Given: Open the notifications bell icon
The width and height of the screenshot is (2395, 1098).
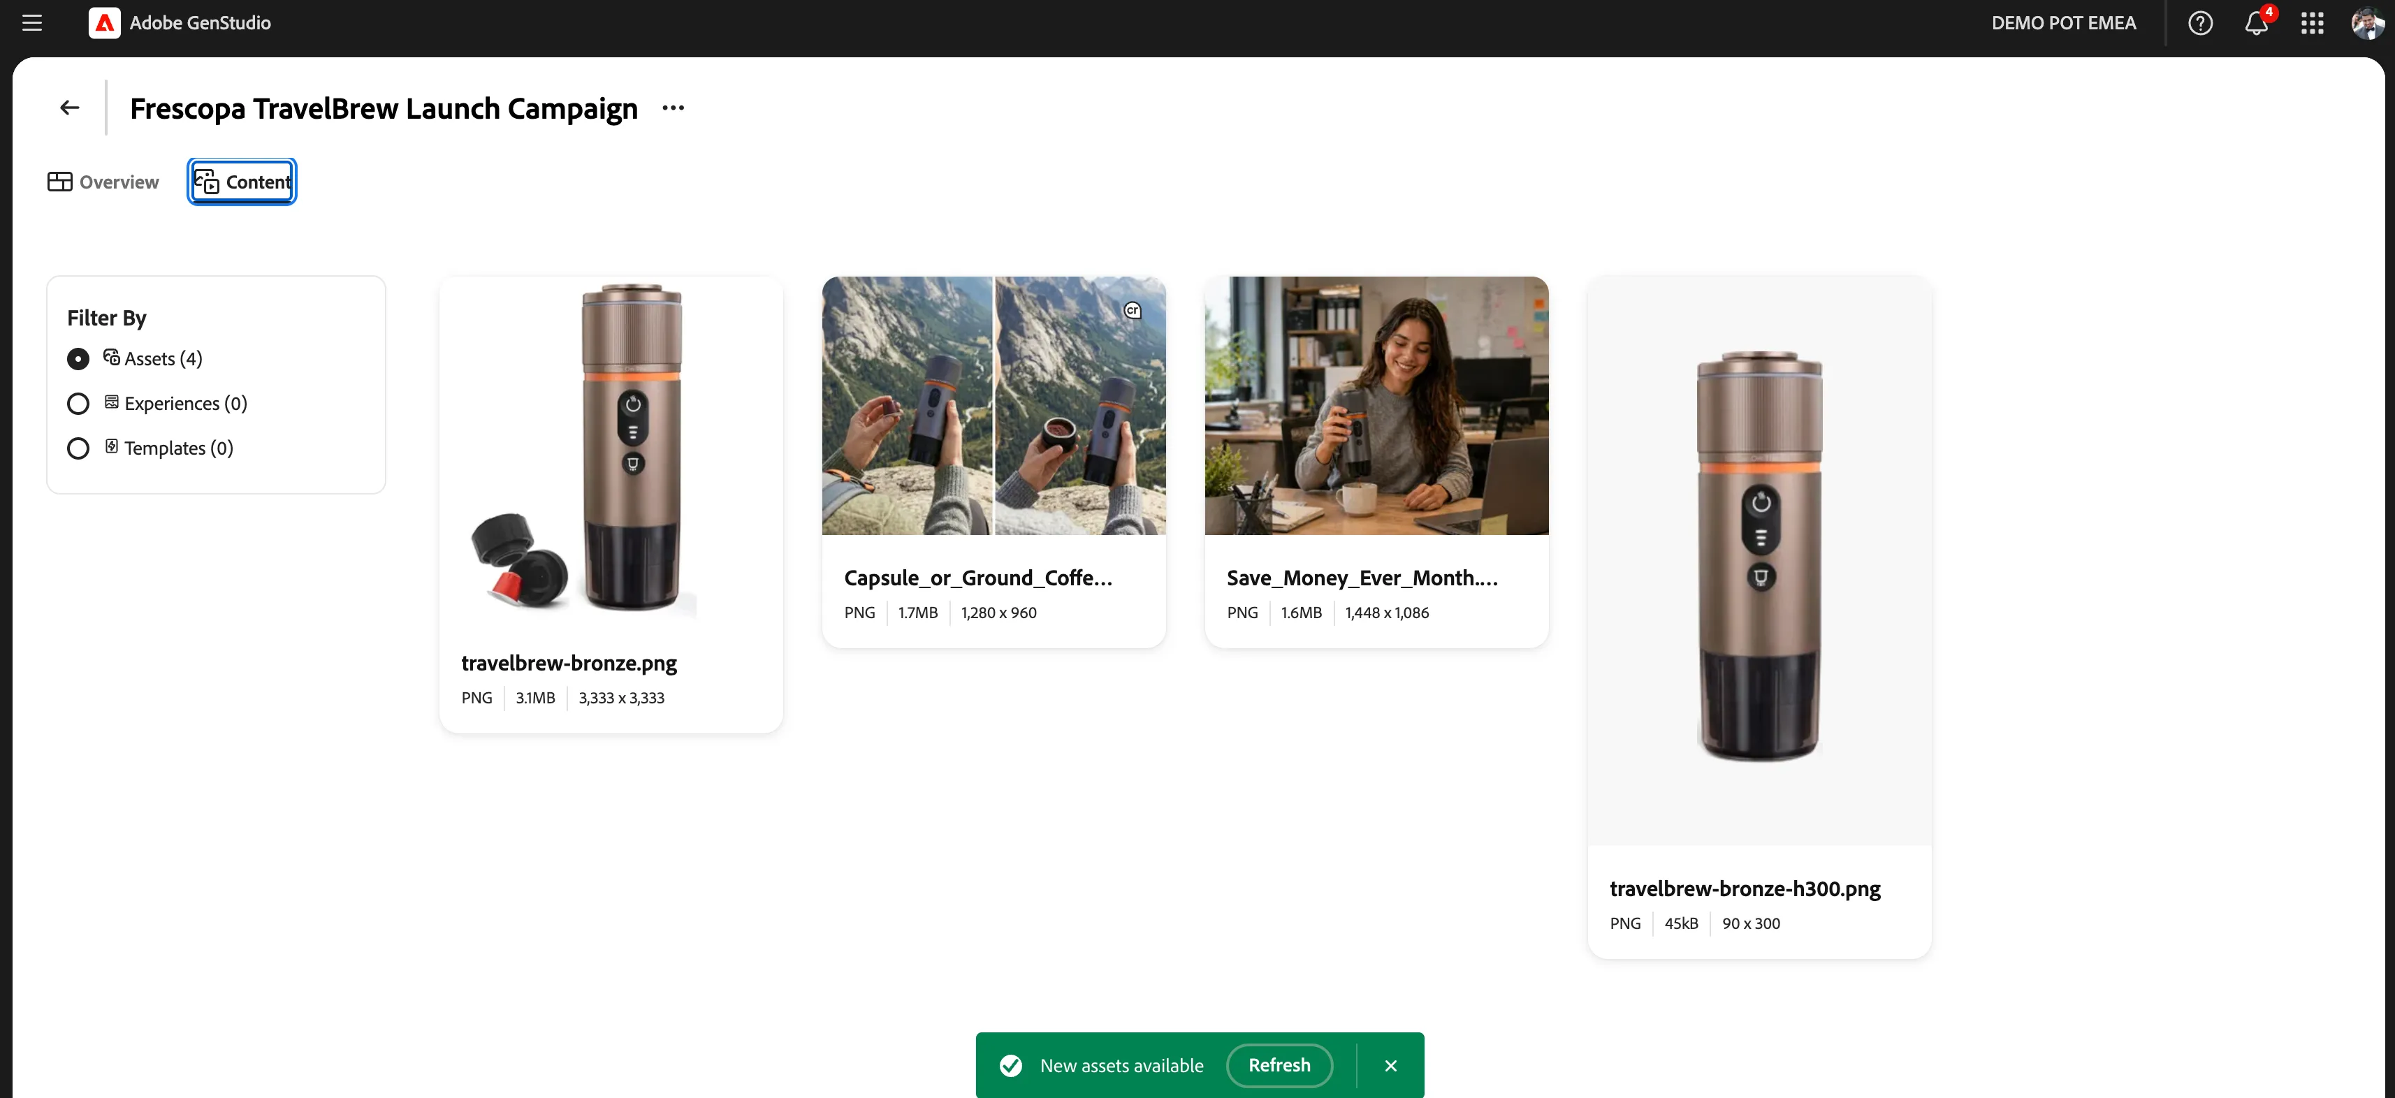Looking at the screenshot, I should coord(2257,23).
